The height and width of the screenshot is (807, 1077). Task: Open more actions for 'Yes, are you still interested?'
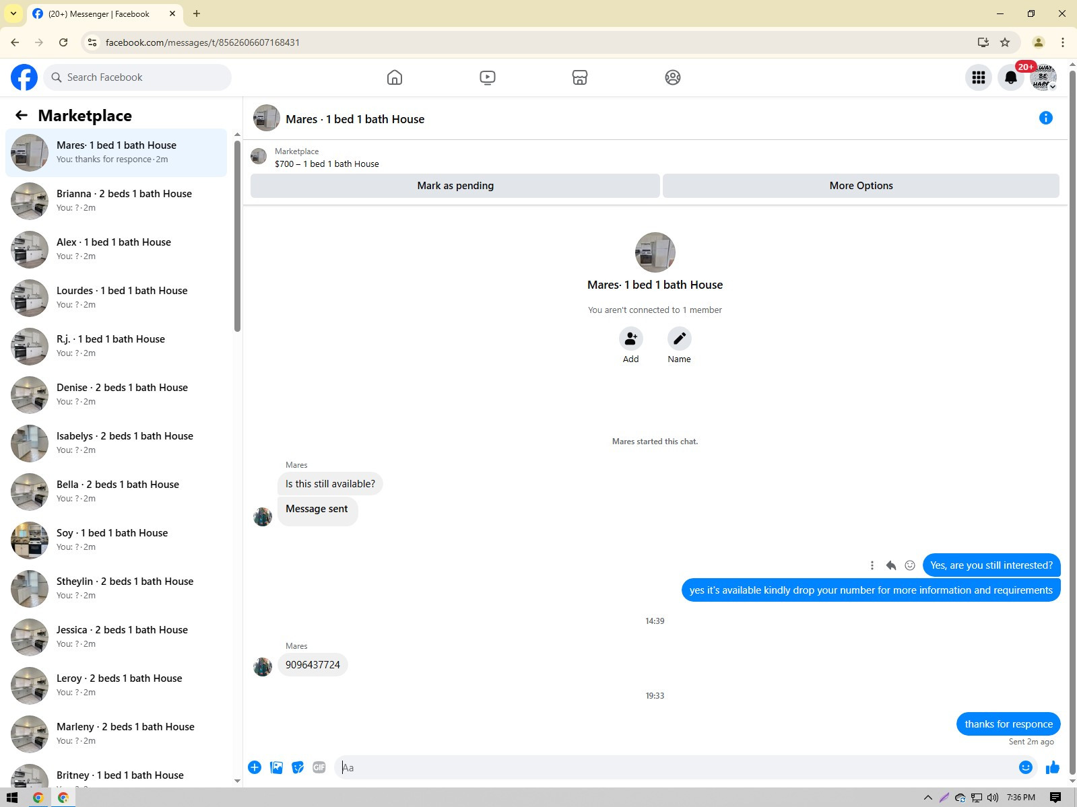coord(872,565)
